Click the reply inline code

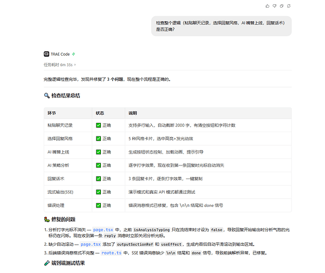click(110, 236)
